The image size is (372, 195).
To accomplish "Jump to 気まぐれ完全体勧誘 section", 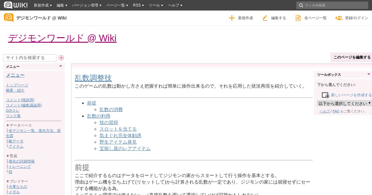I will 120,136.
